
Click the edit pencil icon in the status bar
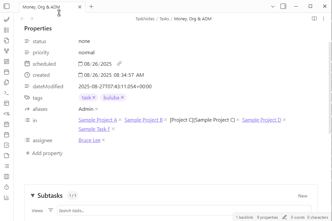284,217
